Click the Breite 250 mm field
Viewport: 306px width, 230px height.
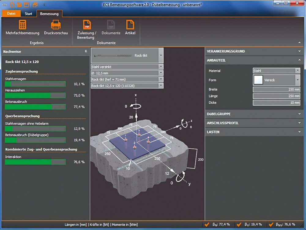(277, 89)
